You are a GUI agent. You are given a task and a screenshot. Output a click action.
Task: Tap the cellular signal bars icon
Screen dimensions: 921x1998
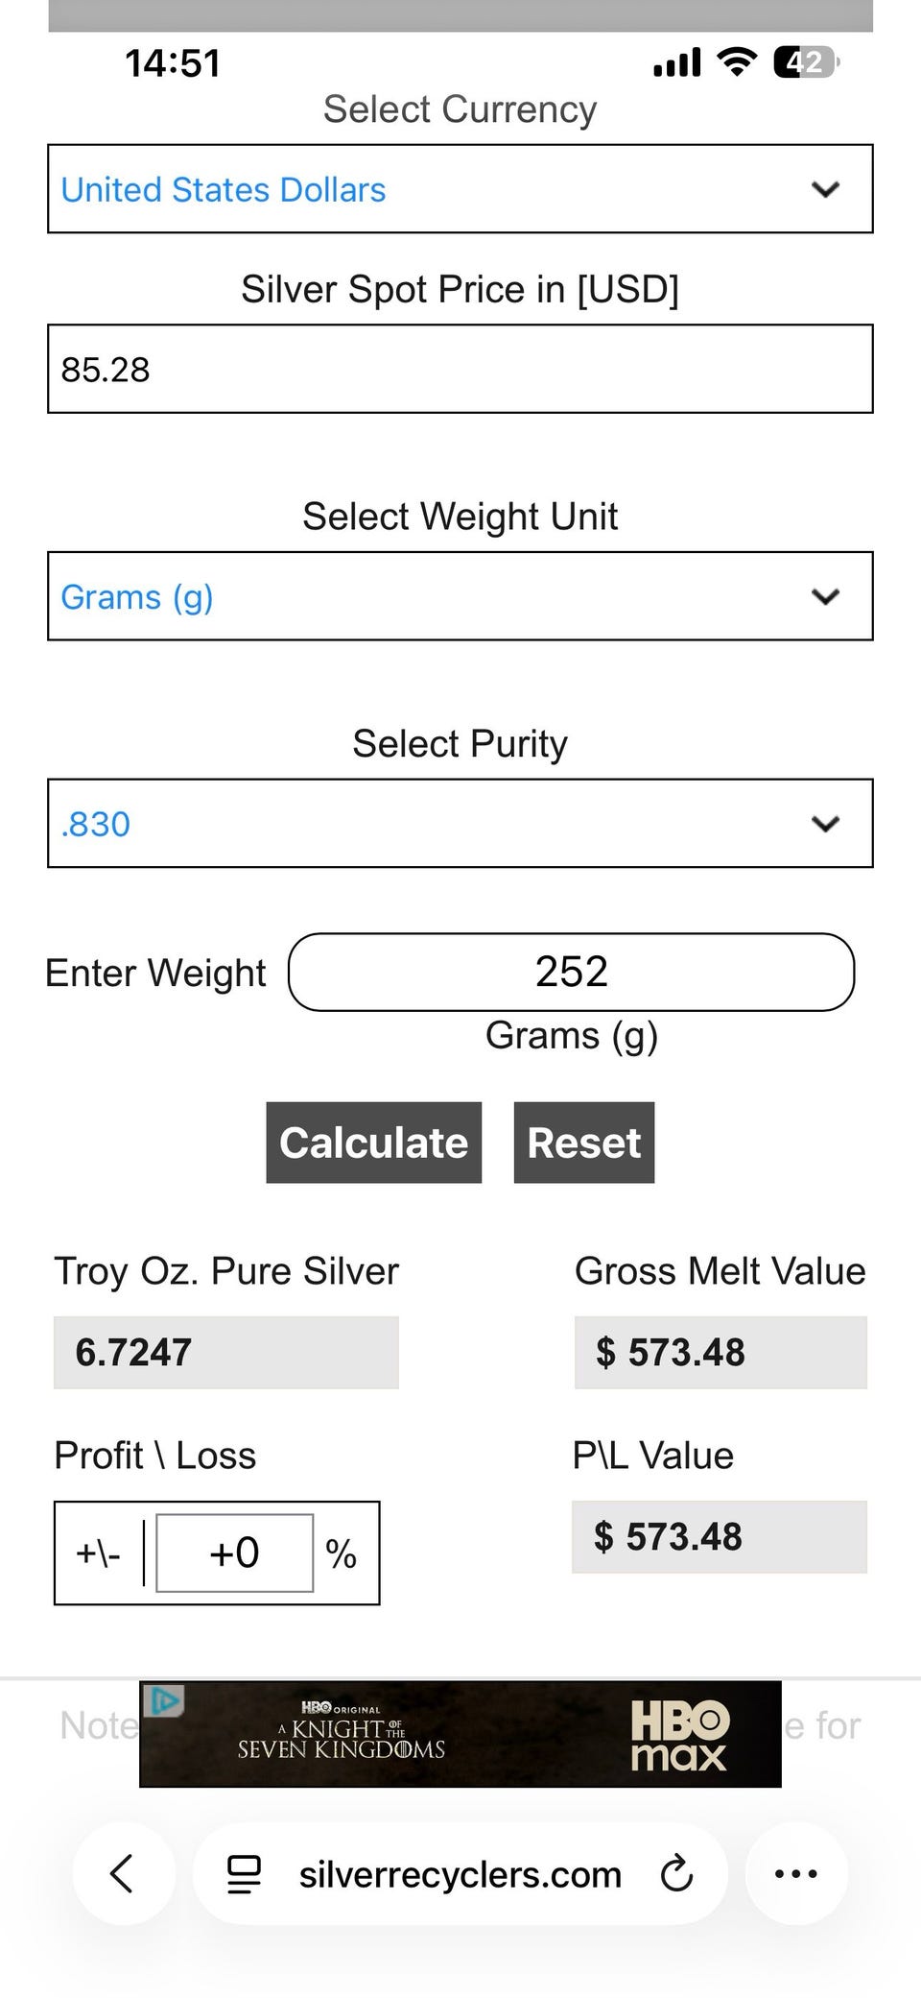point(677,63)
